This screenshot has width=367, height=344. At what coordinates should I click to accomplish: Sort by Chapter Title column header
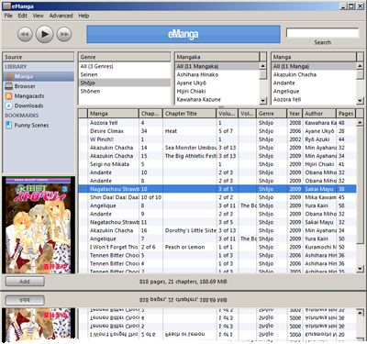tap(189, 114)
